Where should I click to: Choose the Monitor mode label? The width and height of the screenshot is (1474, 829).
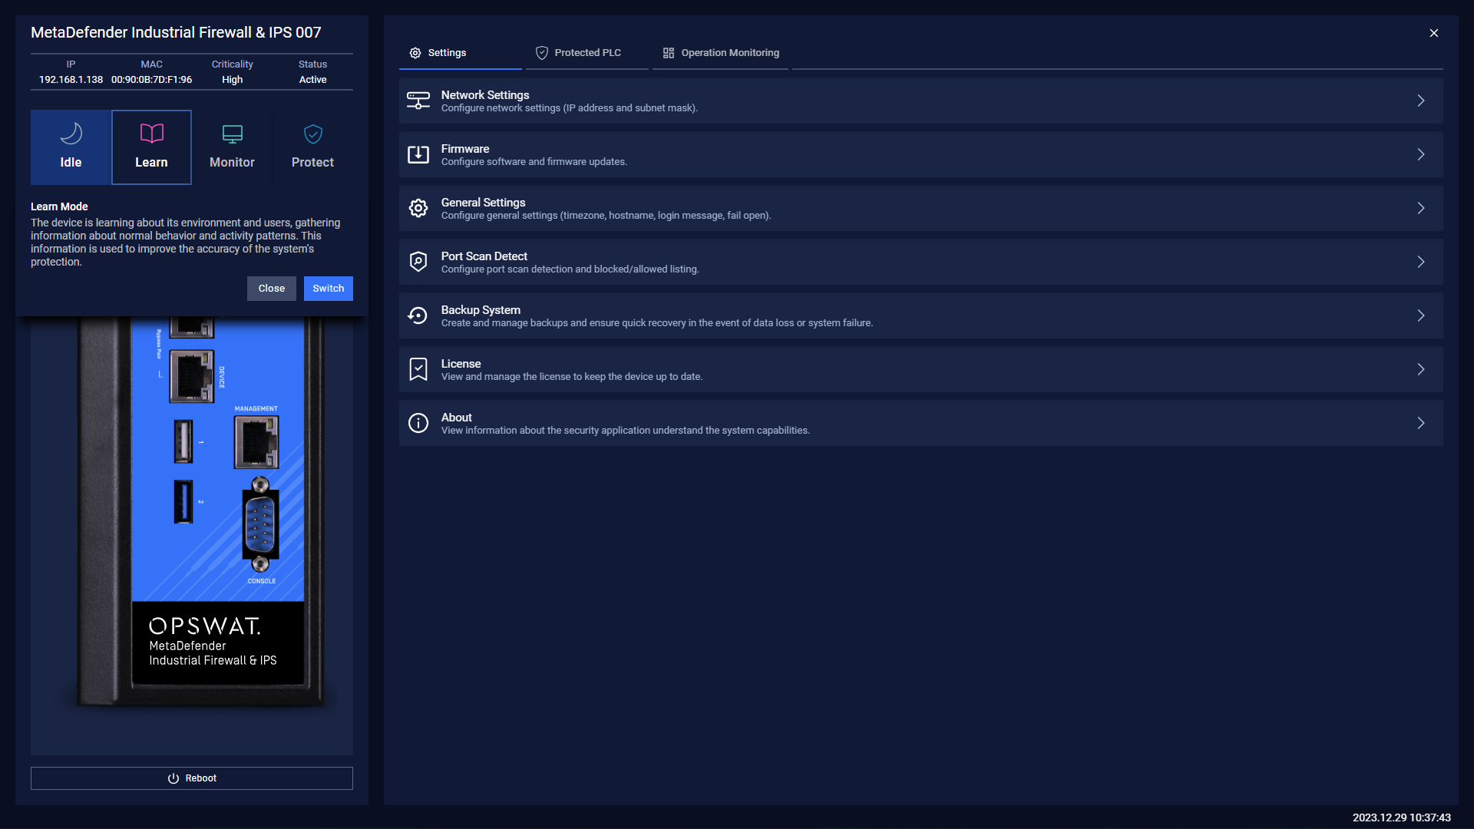[232, 163]
